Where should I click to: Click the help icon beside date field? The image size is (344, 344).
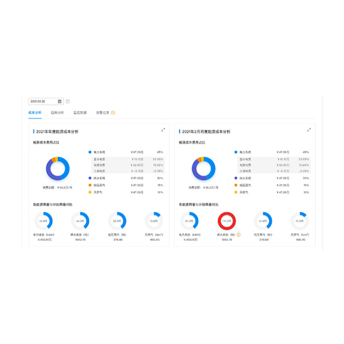[x=68, y=101]
